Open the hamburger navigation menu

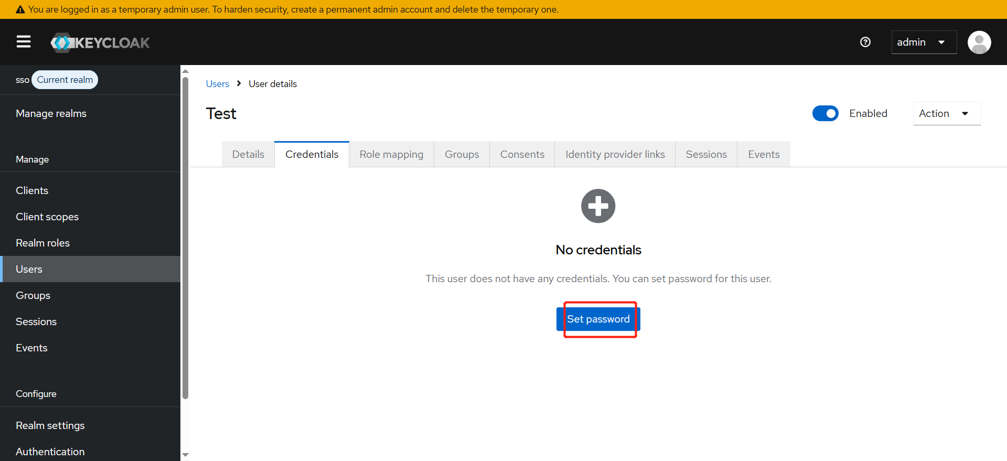tap(24, 42)
